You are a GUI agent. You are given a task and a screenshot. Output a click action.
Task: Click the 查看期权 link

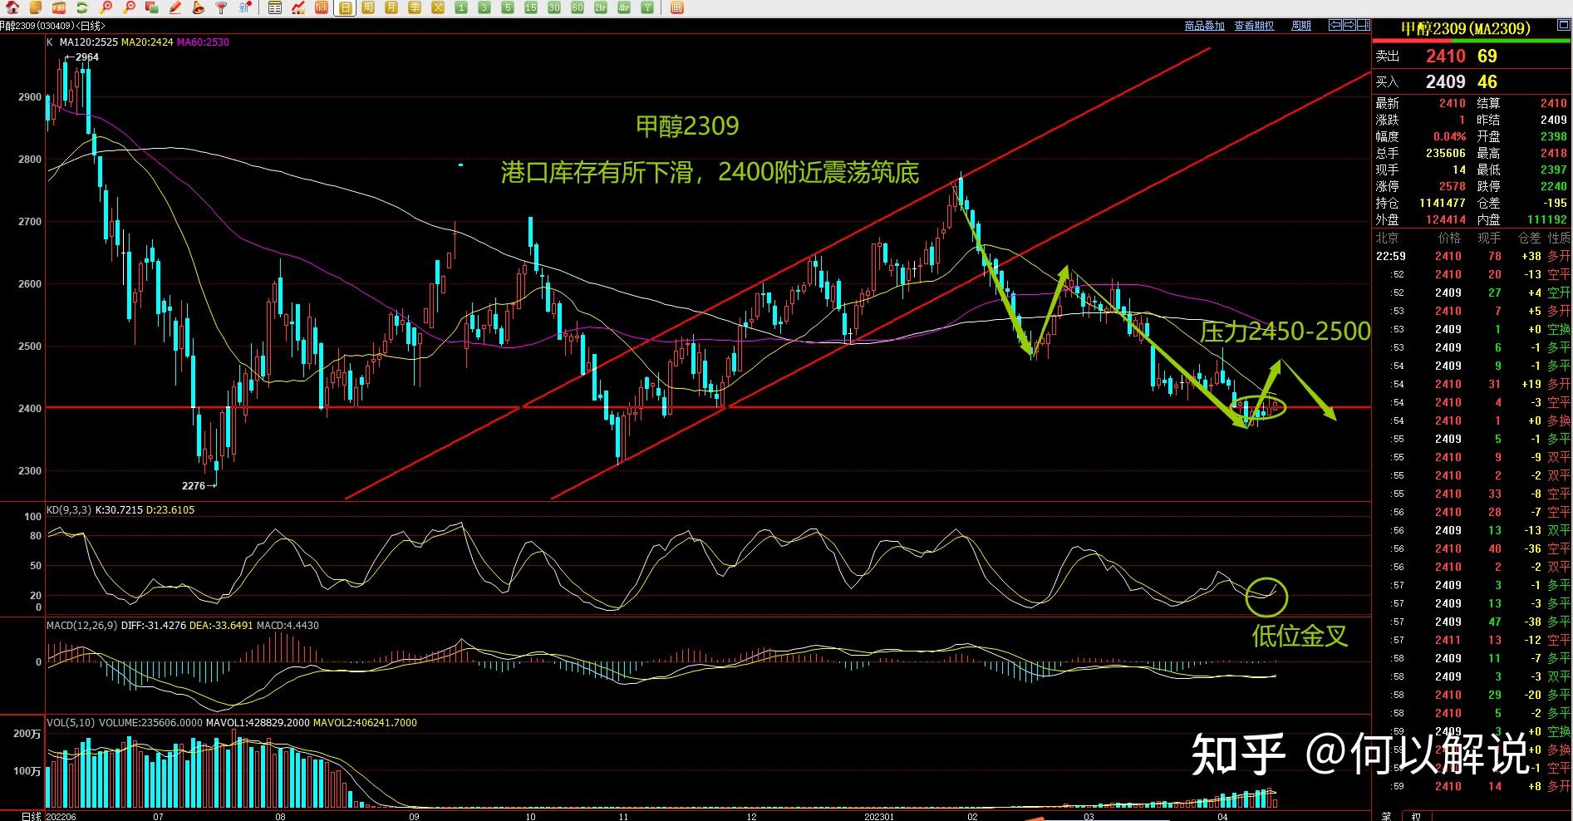pos(1254,26)
